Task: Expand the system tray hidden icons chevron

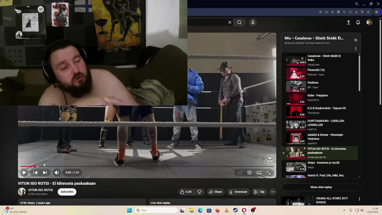Action: tap(344, 210)
